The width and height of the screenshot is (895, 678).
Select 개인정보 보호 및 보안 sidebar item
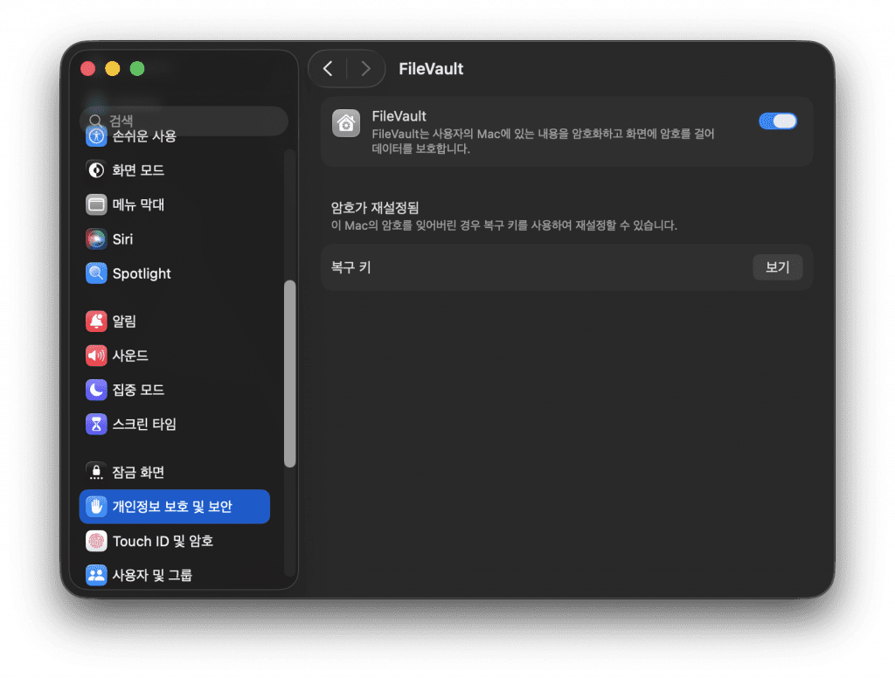pos(174,507)
